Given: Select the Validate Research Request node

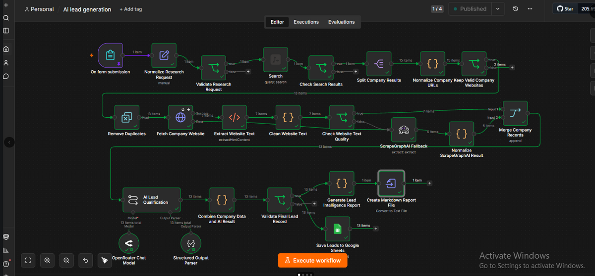Looking at the screenshot, I should (x=214, y=68).
